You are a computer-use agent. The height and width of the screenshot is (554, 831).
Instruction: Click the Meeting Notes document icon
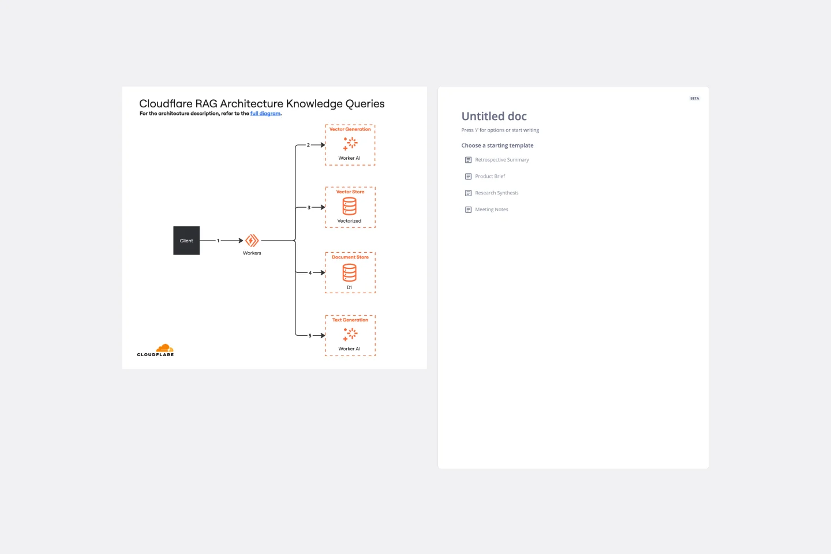pos(469,210)
